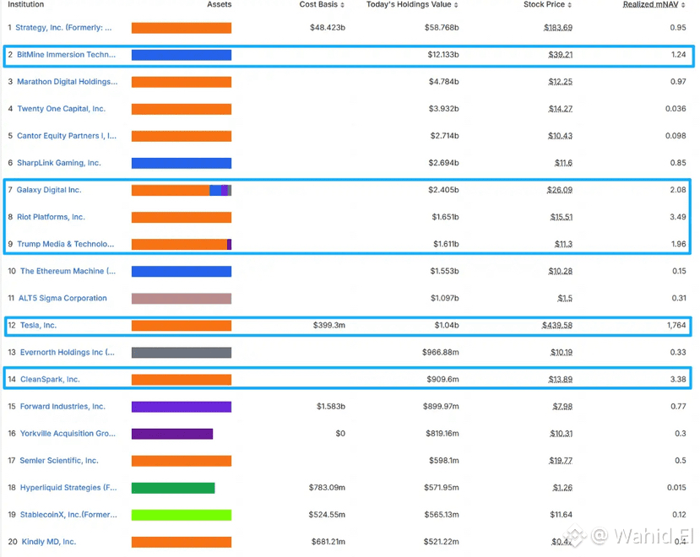Sort by Today's Holdings Value column
The width and height of the screenshot is (700, 557).
(412, 4)
